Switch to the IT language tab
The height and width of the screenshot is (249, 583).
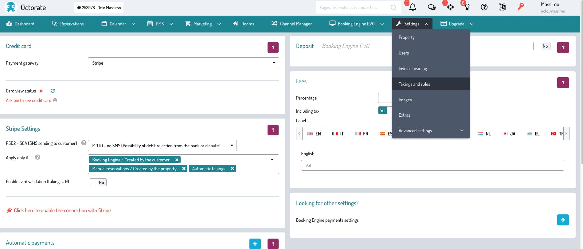point(338,134)
